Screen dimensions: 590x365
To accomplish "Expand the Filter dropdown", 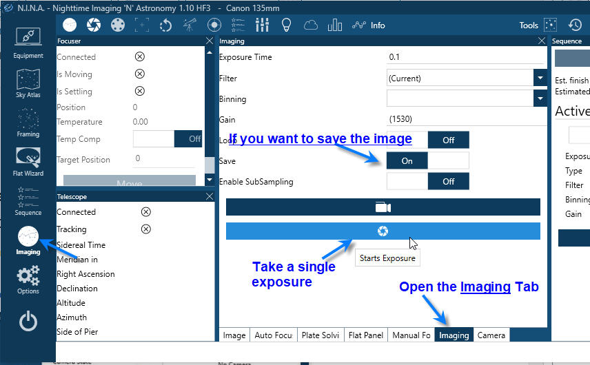I will click(540, 78).
